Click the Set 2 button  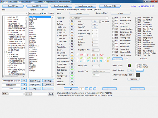pyautogui.click(x=51, y=94)
